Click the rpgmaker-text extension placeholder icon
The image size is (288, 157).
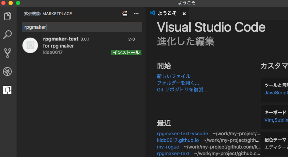click(30, 45)
